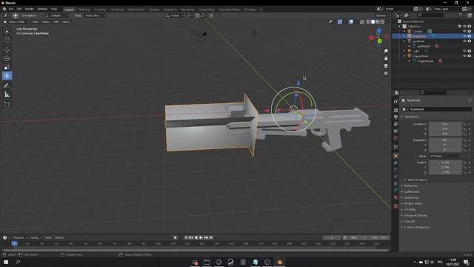The image size is (474, 267).
Task: Jump to timeline end
Action: (211, 237)
